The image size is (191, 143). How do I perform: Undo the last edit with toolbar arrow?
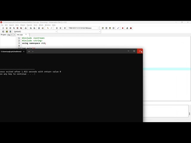[48, 28]
